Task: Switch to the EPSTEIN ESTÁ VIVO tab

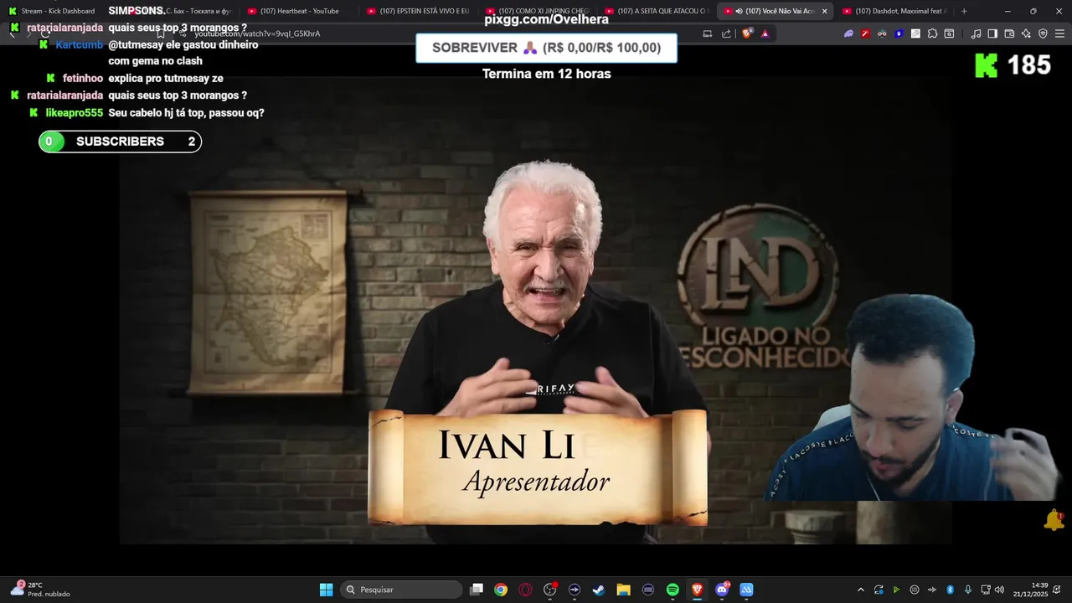Action: coord(419,11)
